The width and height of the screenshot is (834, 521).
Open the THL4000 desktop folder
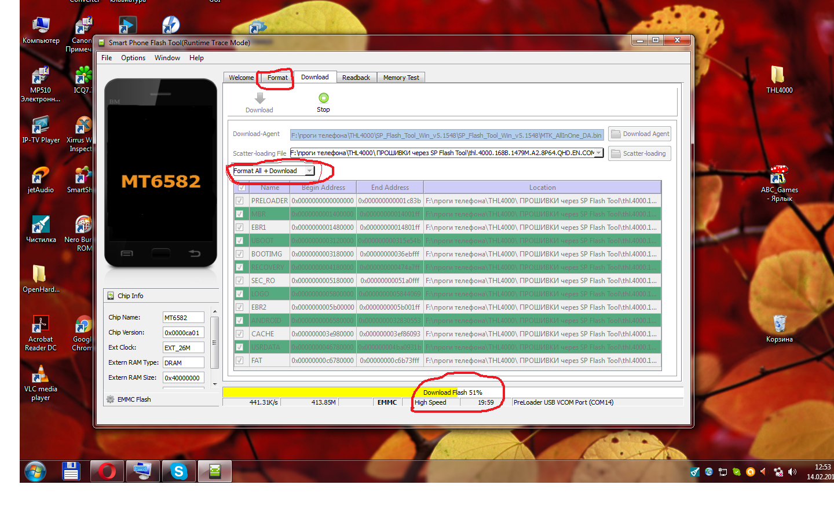pos(778,75)
